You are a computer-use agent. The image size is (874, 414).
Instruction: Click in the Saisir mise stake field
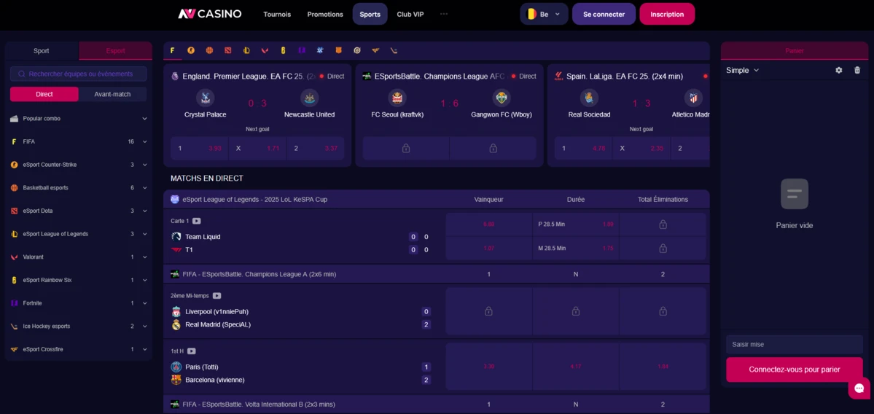pos(795,344)
